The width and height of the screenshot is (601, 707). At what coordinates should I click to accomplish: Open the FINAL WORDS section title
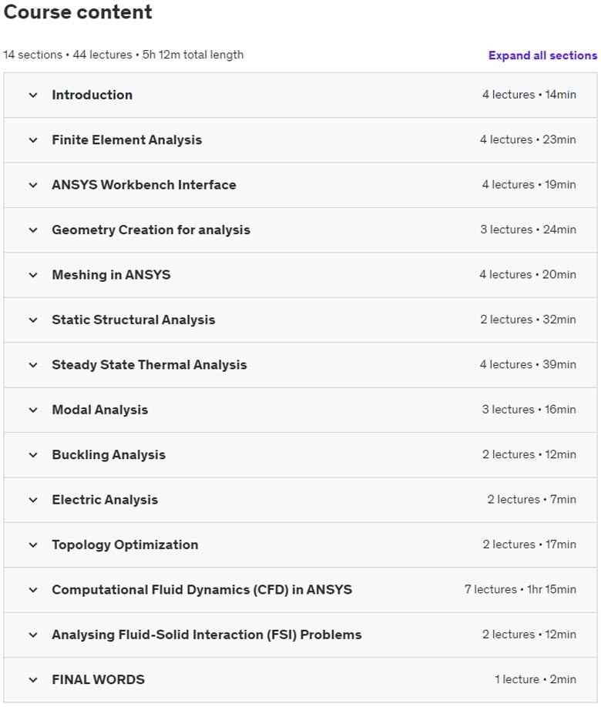pyautogui.click(x=99, y=679)
